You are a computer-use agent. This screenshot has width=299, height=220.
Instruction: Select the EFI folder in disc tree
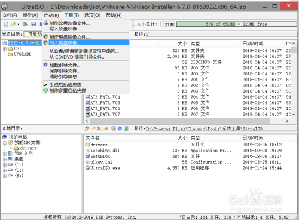click(x=17, y=48)
